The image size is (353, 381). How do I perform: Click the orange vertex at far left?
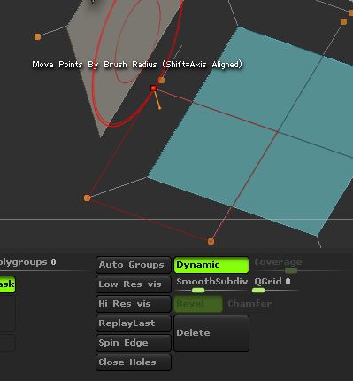coord(37,36)
